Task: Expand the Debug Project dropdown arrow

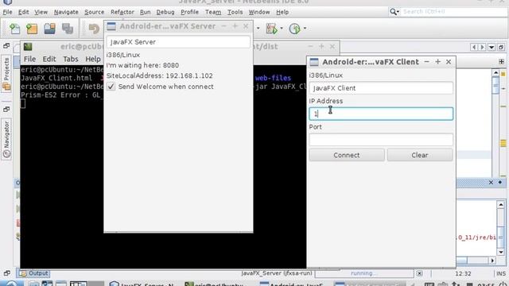Action: [281, 29]
